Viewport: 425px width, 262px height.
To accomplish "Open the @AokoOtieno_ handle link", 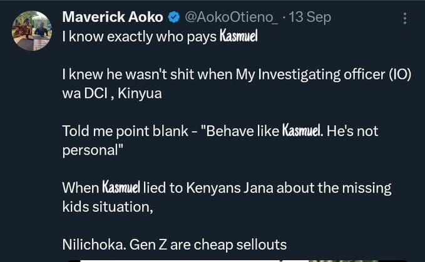I will (x=231, y=18).
